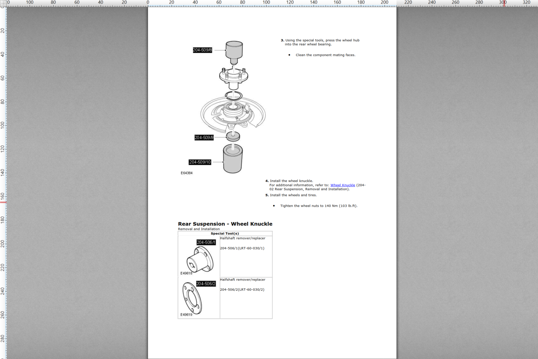The height and width of the screenshot is (359, 538).
Task: Open the Wheel Knuckle link
Action: pyautogui.click(x=343, y=185)
